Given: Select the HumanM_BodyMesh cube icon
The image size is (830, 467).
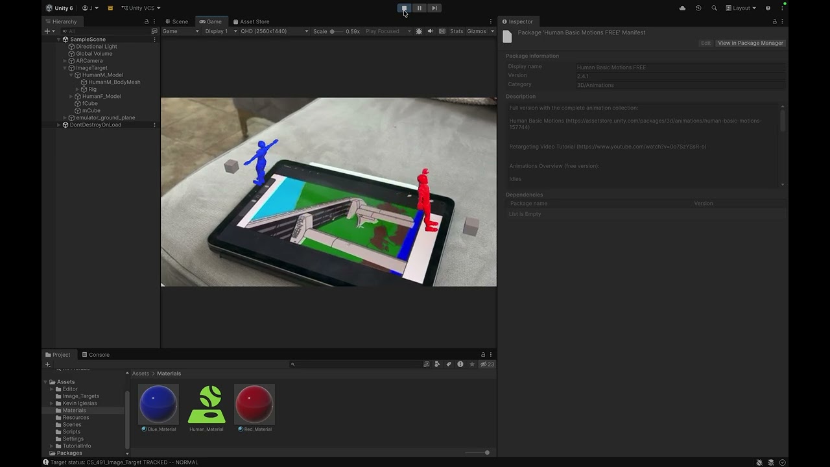Looking at the screenshot, I should (x=84, y=82).
